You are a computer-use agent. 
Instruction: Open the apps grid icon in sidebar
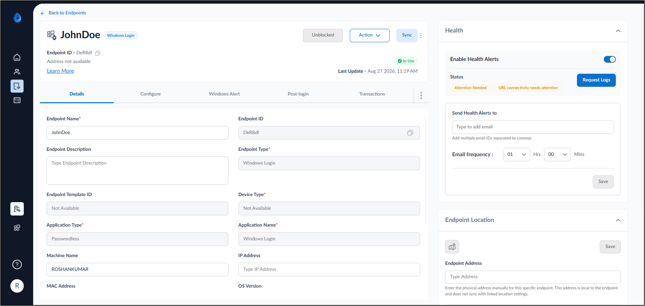click(x=17, y=228)
